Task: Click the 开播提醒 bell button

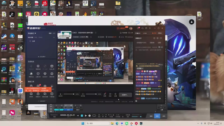Action: 123,33
